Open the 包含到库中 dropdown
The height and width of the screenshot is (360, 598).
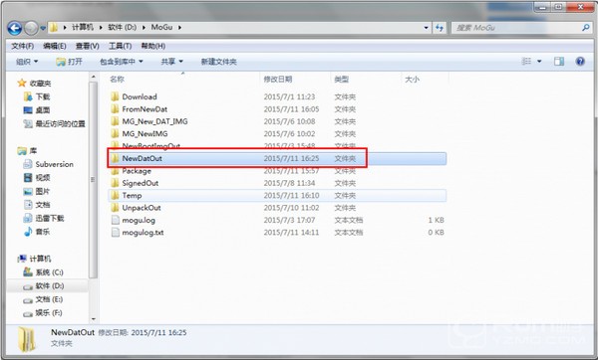point(121,62)
